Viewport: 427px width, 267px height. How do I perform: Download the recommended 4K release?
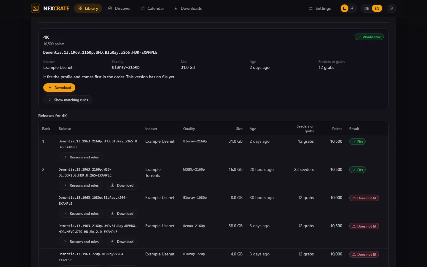[59, 88]
